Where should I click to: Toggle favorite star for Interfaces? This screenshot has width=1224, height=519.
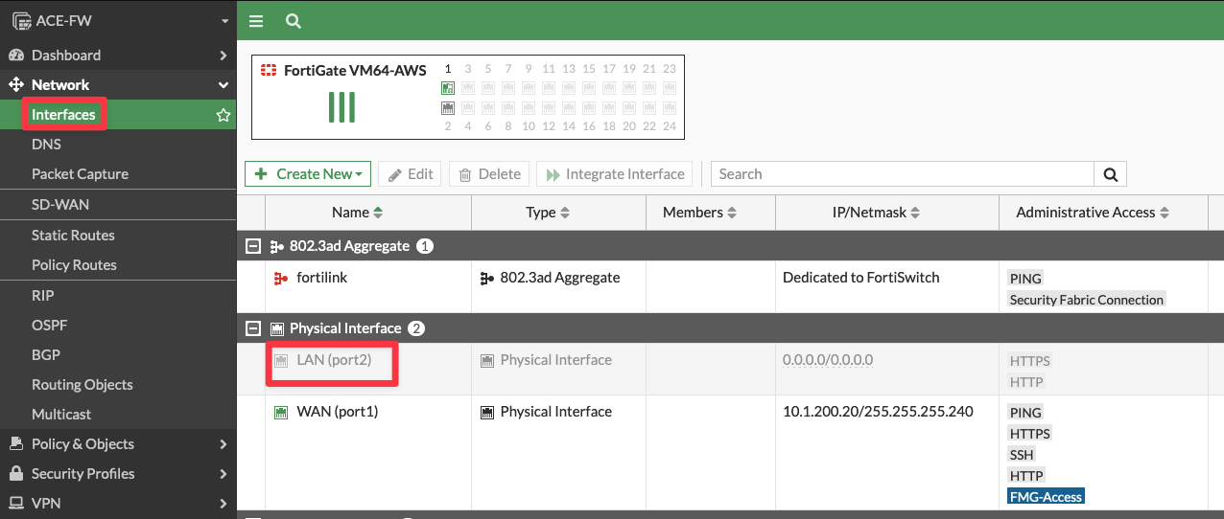click(224, 115)
